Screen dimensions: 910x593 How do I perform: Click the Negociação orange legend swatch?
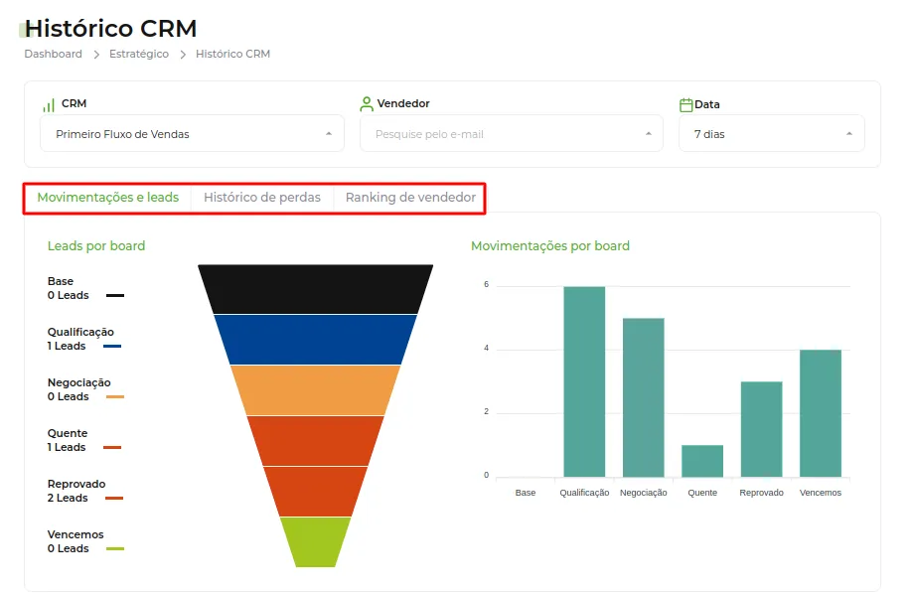click(115, 397)
